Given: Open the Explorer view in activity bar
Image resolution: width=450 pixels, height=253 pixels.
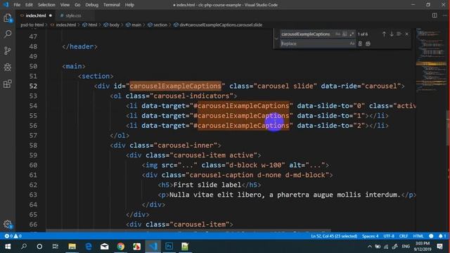Looking at the screenshot, I should 8,18.
